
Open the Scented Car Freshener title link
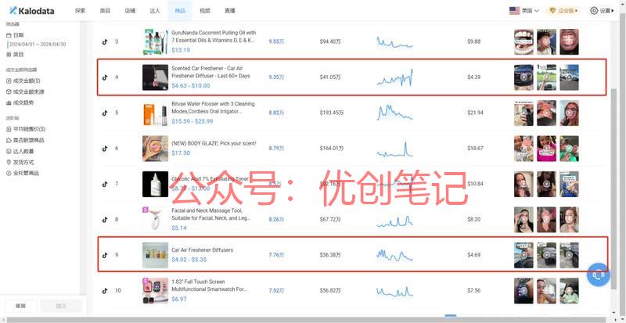point(210,72)
